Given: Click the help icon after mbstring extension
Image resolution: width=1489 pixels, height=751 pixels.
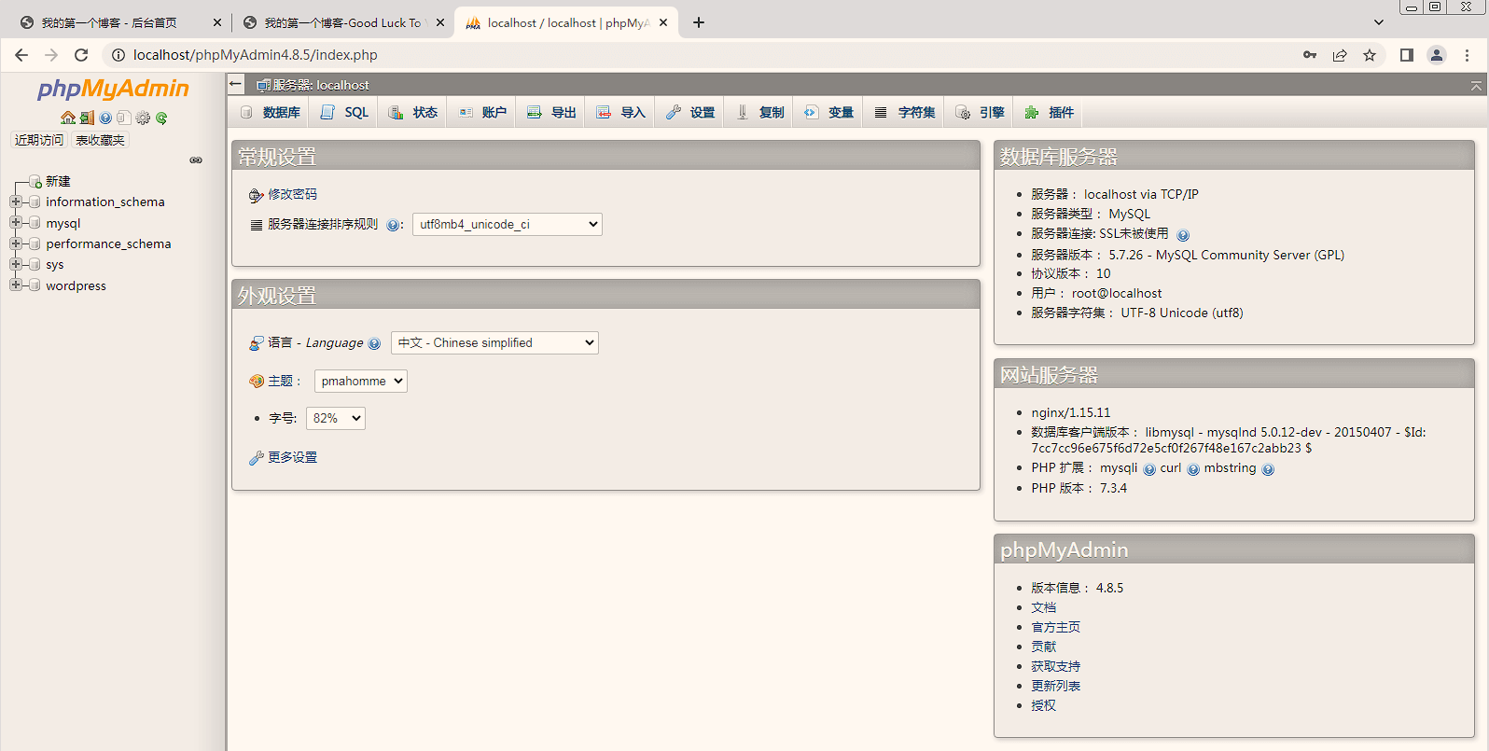Looking at the screenshot, I should pyautogui.click(x=1268, y=469).
